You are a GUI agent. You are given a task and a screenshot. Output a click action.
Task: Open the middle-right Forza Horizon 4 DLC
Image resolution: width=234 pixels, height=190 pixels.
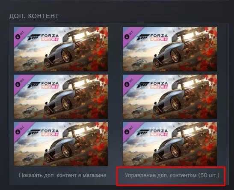coord(170,97)
